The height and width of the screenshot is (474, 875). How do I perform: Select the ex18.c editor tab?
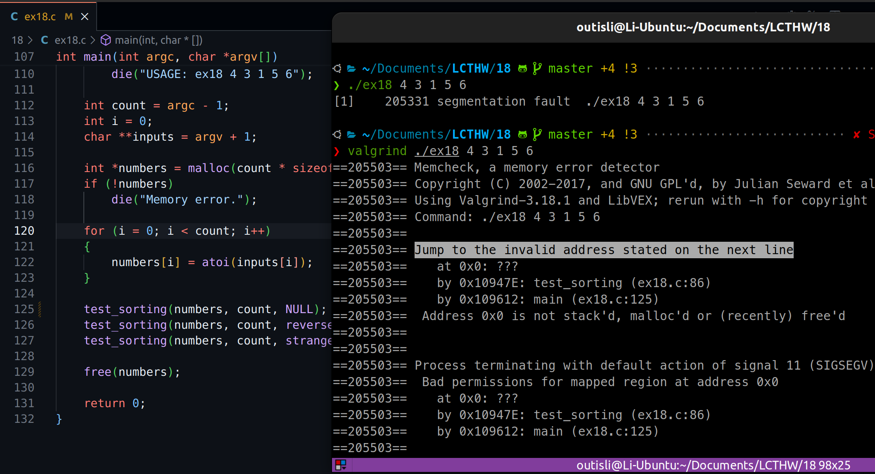pyautogui.click(x=40, y=17)
